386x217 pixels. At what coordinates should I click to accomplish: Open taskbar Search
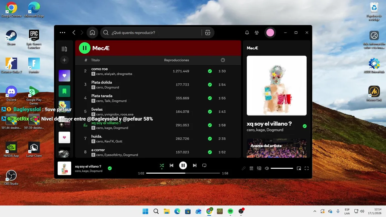point(156,211)
